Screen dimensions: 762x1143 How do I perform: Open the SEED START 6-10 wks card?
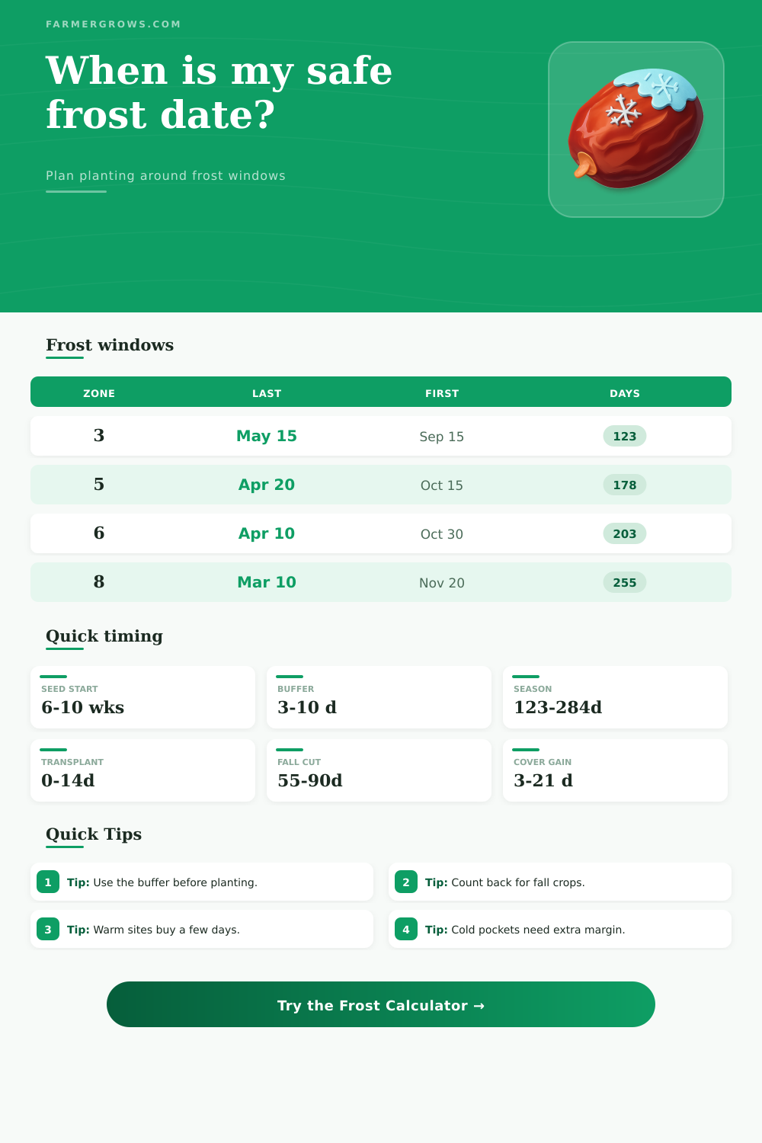142,697
